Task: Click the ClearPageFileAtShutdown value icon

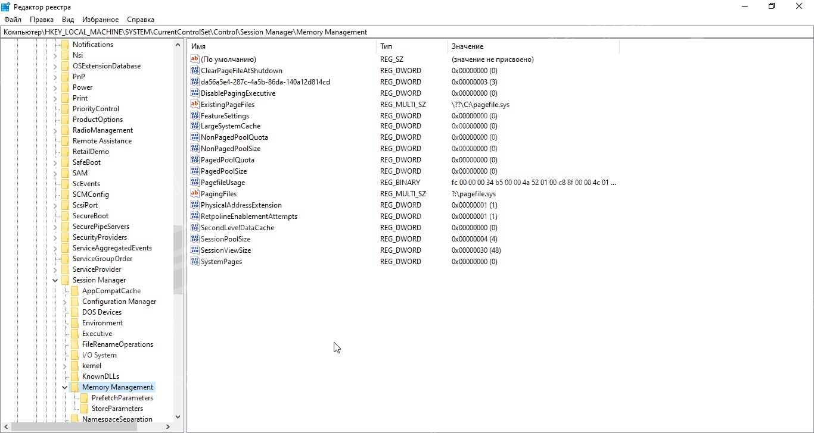Action: [x=194, y=70]
